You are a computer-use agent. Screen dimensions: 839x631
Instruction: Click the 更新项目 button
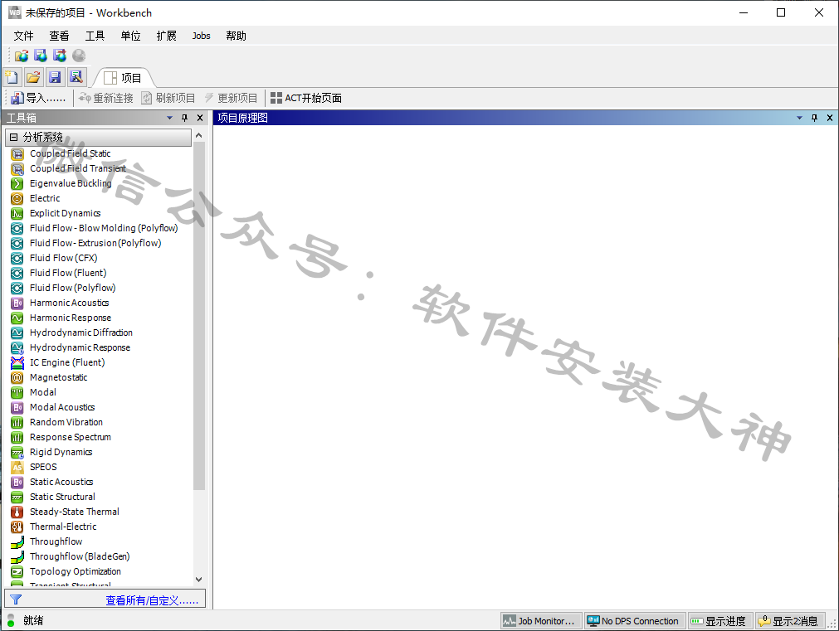pos(232,98)
